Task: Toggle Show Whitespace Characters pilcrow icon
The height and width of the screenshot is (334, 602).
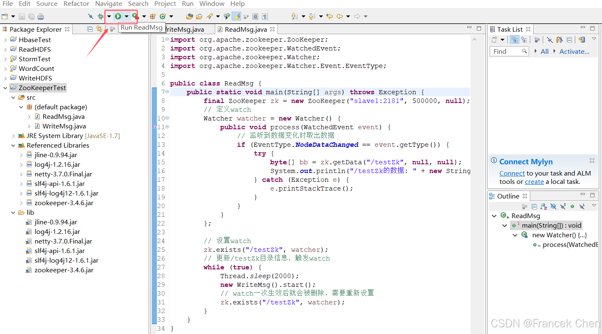Action: click(x=265, y=16)
